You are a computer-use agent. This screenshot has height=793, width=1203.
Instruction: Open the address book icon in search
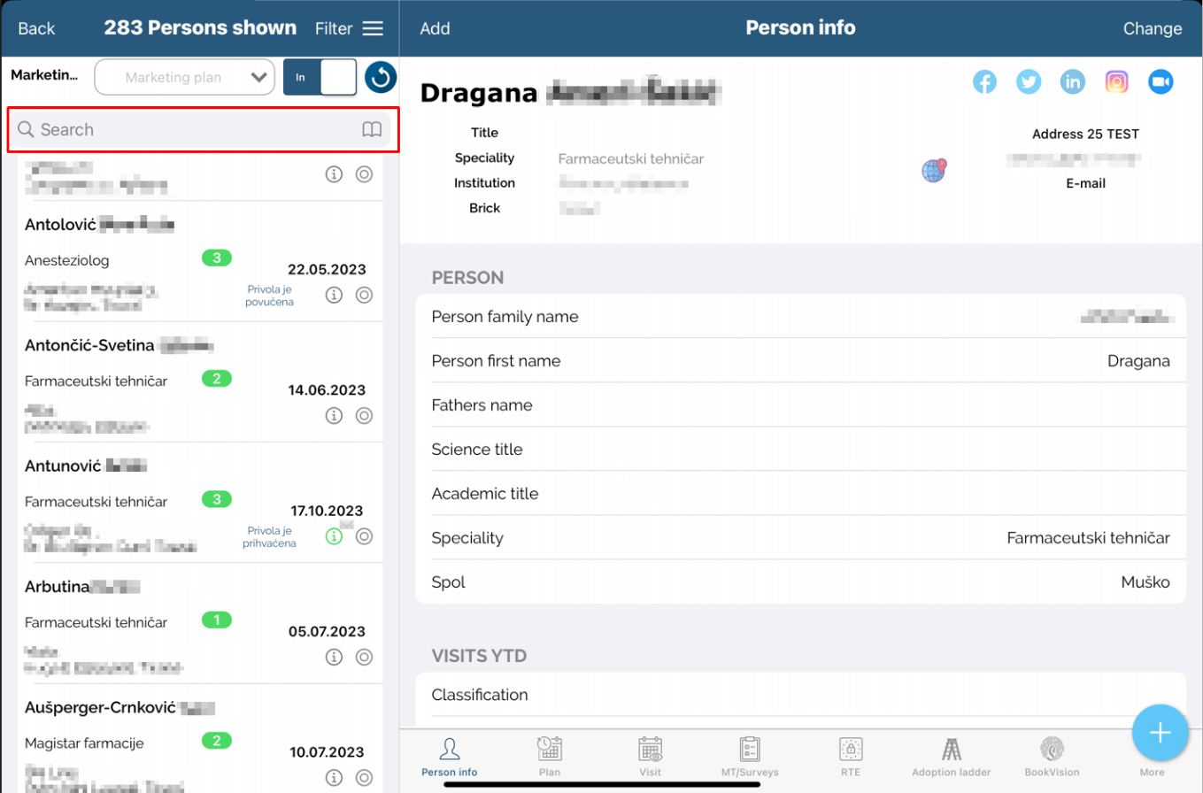372,130
